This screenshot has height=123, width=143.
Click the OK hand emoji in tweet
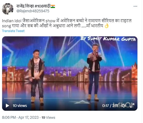point(107,26)
